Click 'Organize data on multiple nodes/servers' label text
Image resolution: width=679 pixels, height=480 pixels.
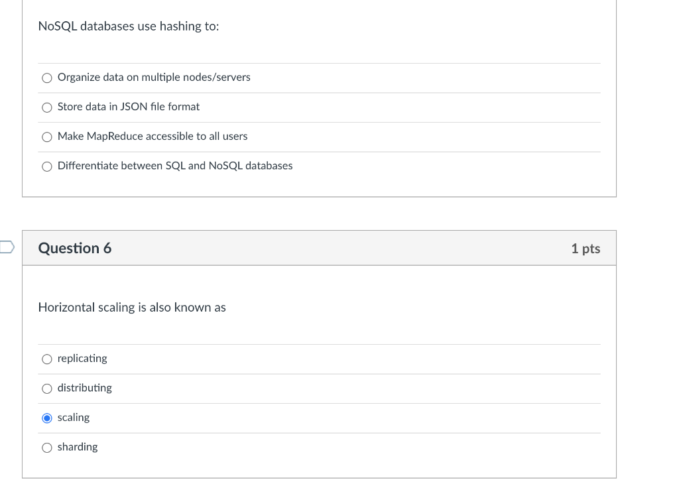click(154, 77)
